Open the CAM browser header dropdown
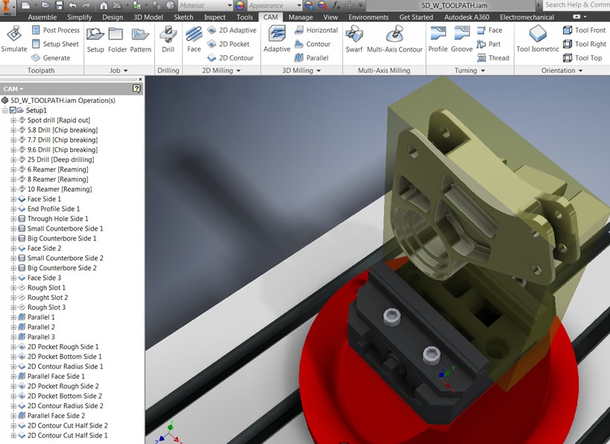 [x=13, y=89]
